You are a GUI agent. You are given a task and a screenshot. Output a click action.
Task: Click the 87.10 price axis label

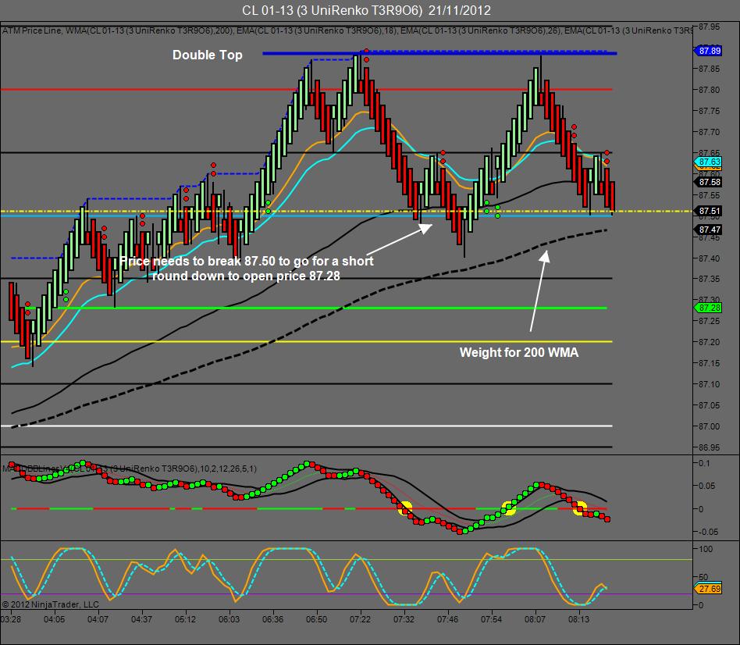click(710, 384)
